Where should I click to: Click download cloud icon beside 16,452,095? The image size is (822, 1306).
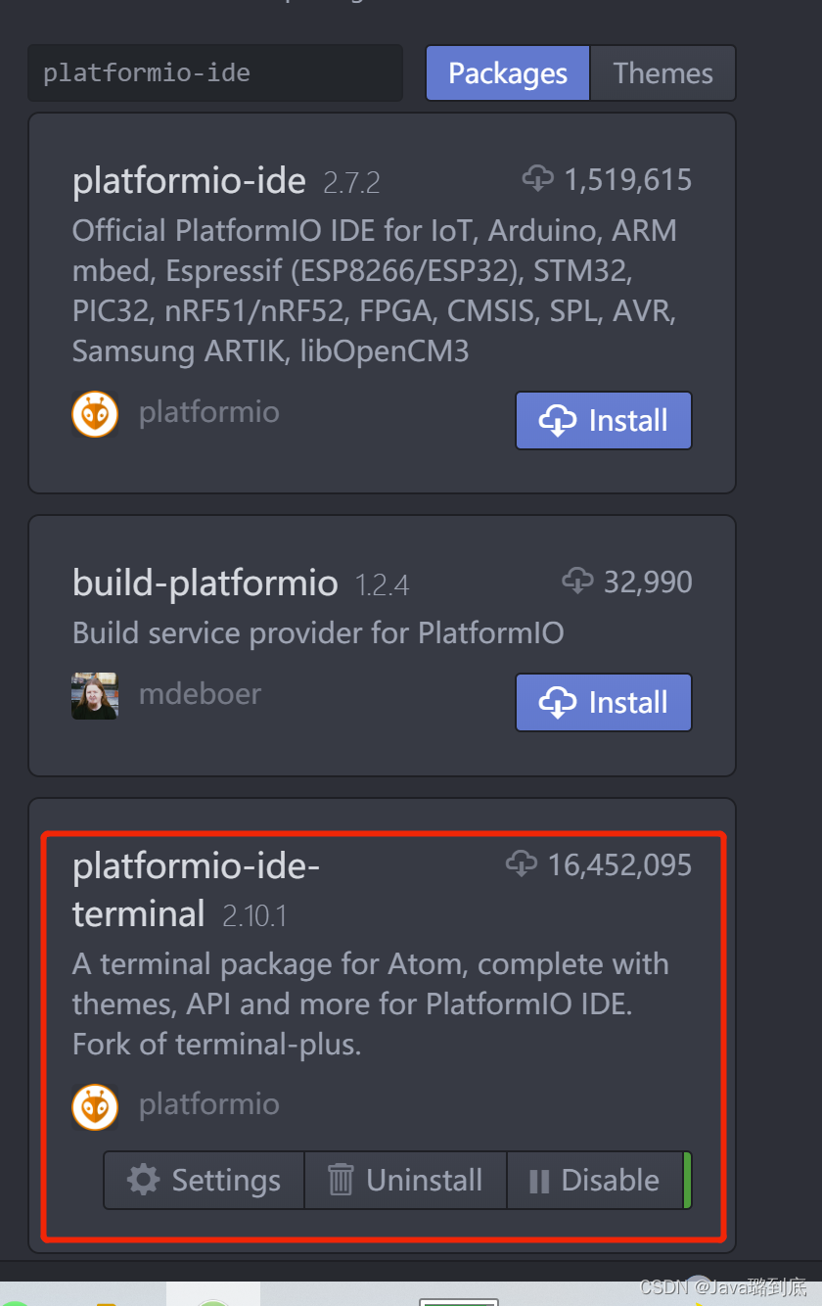[x=522, y=863]
